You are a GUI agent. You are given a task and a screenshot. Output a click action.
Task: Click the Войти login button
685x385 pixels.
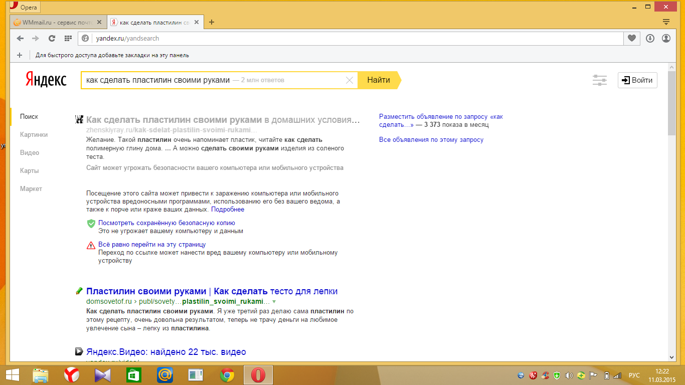tap(637, 80)
